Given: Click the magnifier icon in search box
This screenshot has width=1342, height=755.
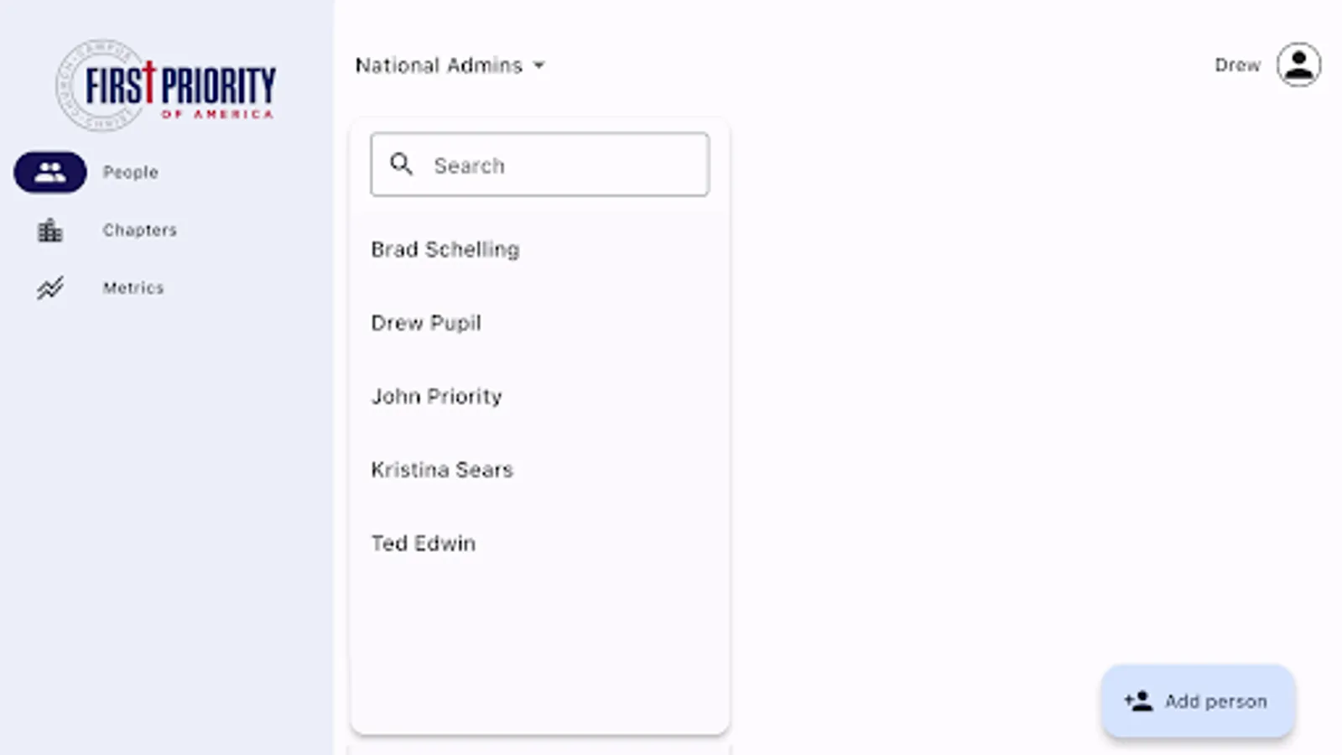Looking at the screenshot, I should (402, 164).
